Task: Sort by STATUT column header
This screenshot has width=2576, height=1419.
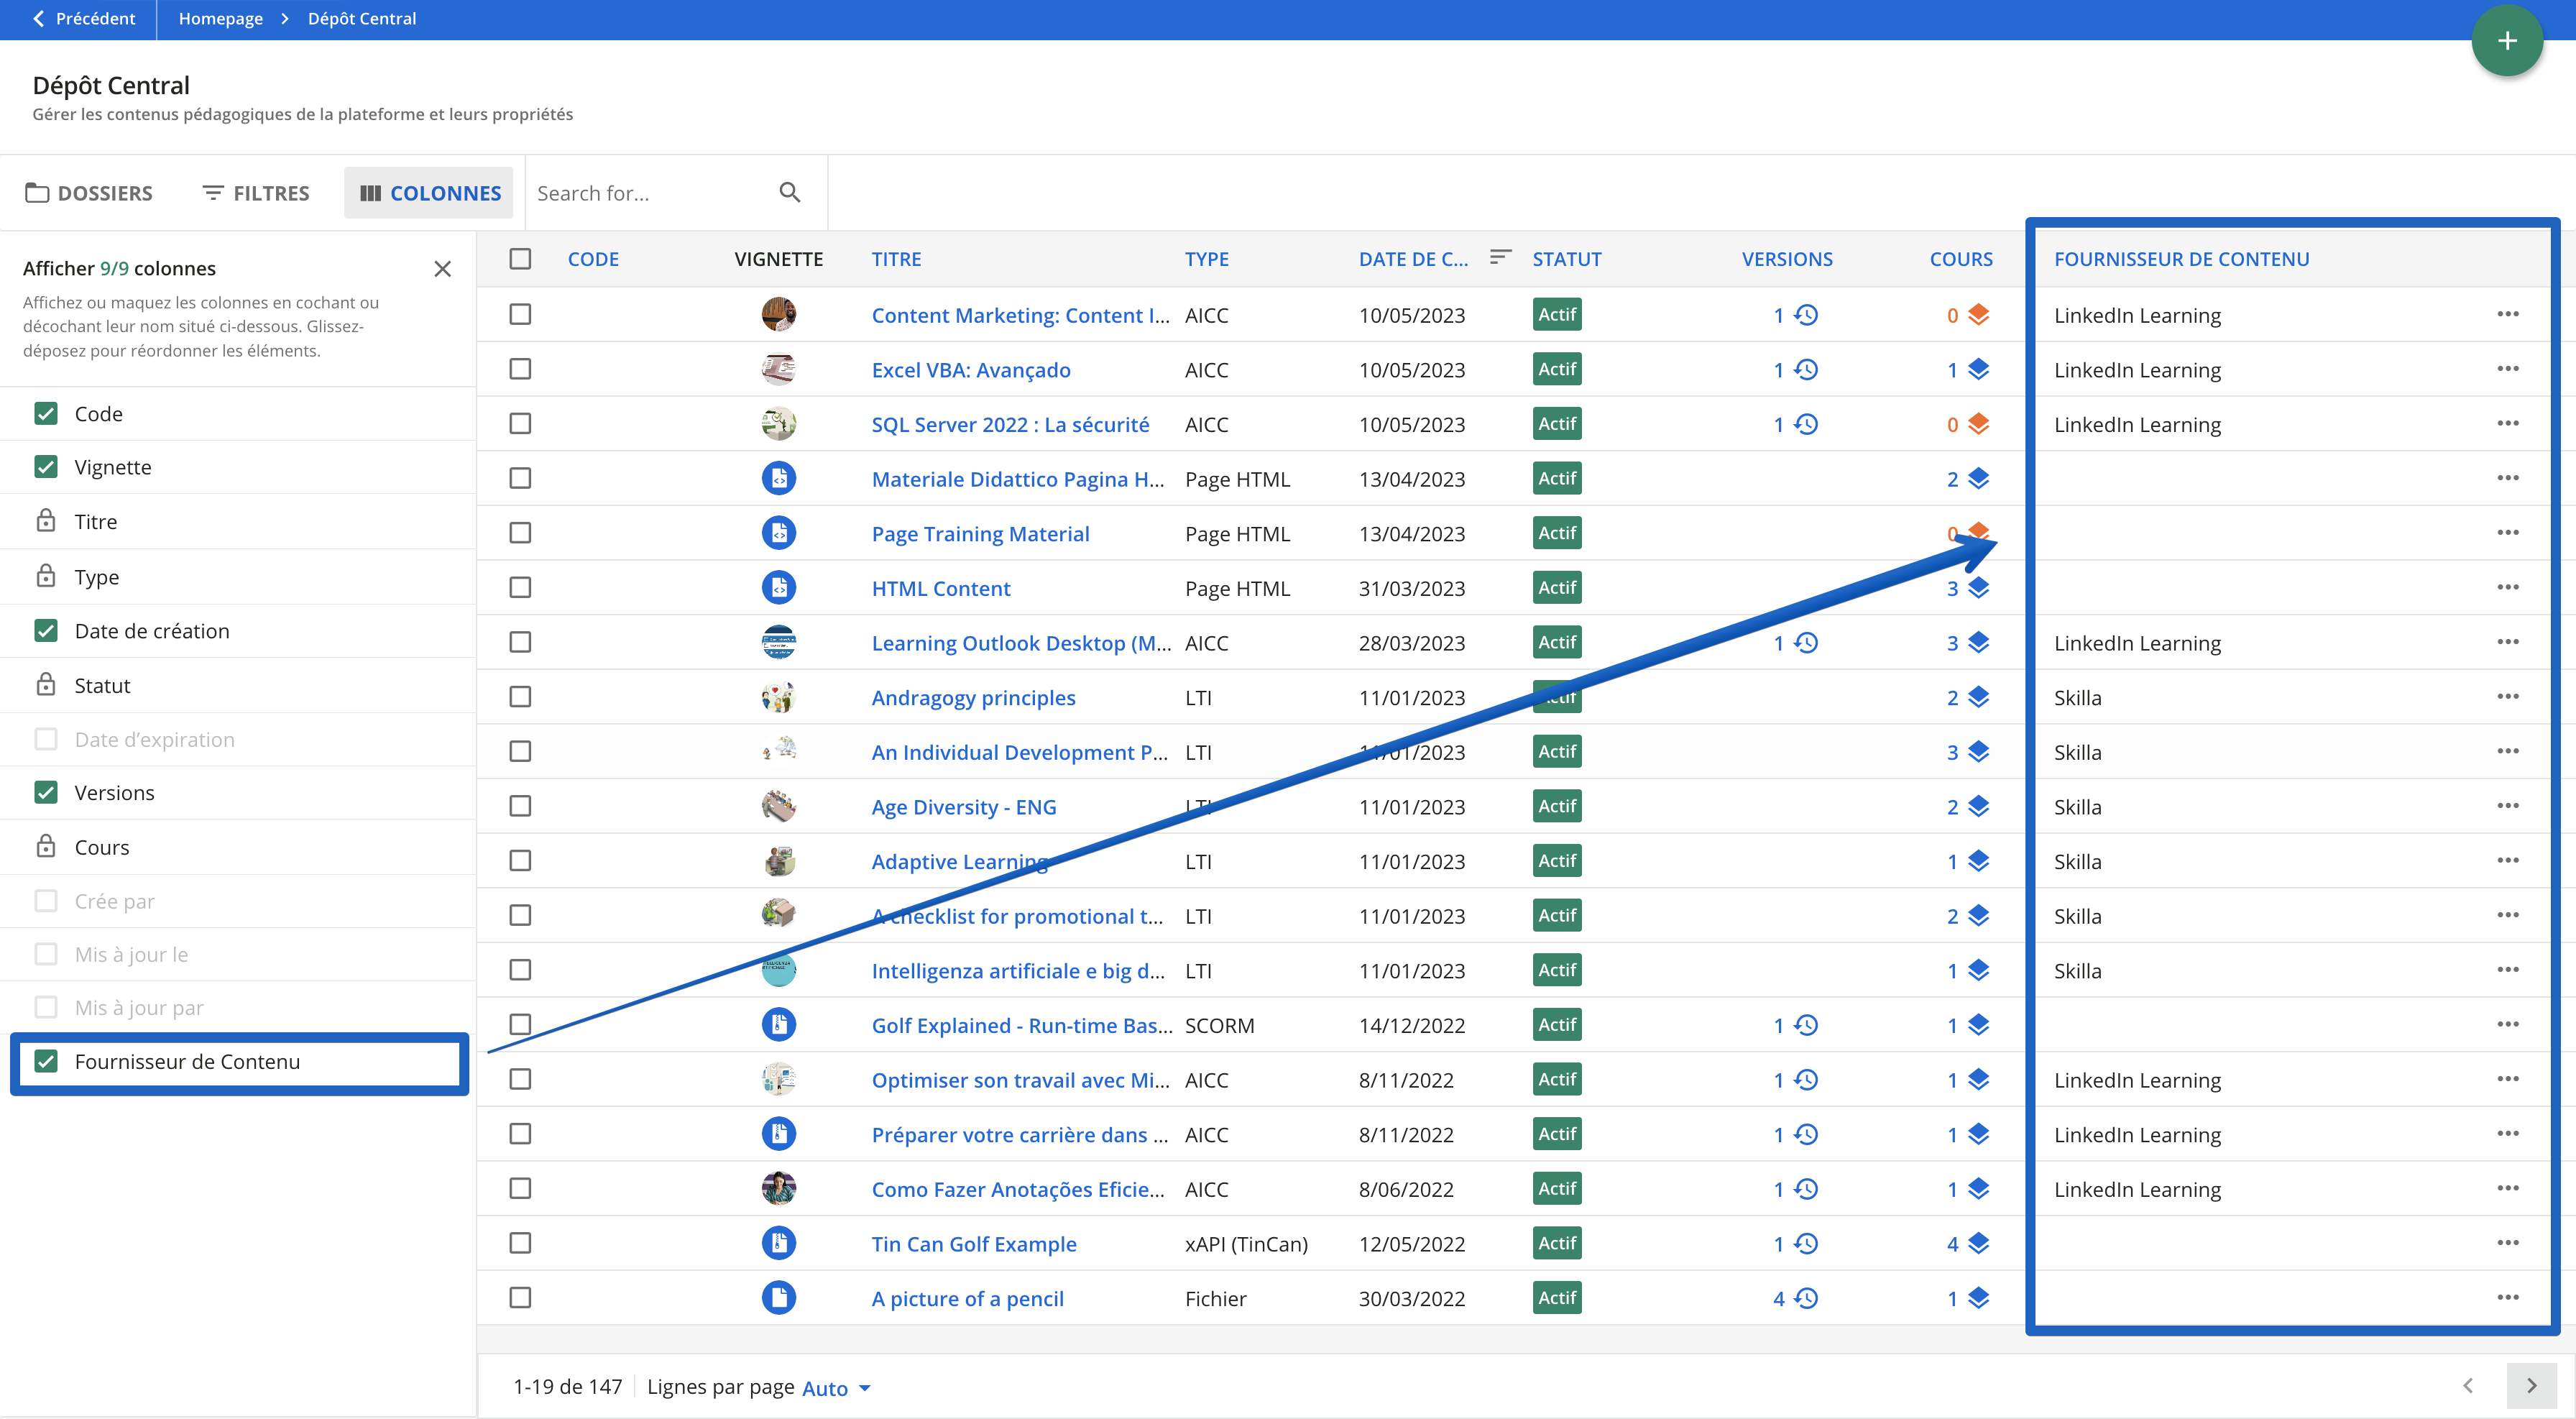Action: point(1567,259)
